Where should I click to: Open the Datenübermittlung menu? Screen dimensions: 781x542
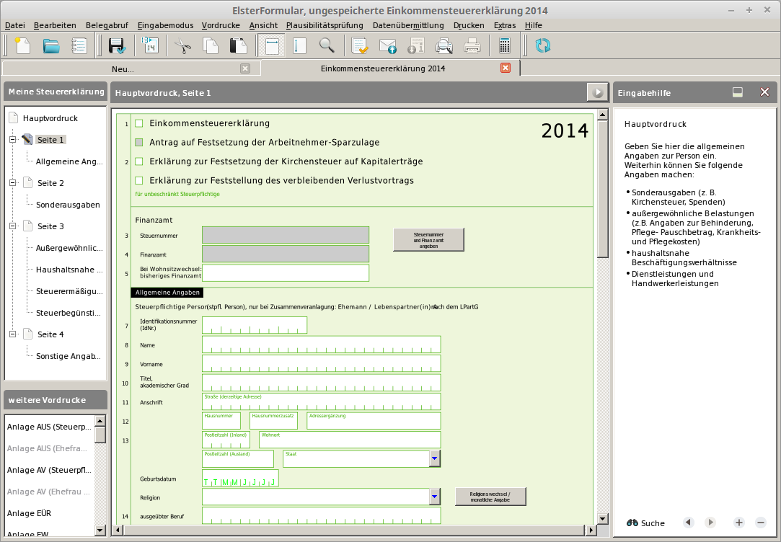[408, 25]
